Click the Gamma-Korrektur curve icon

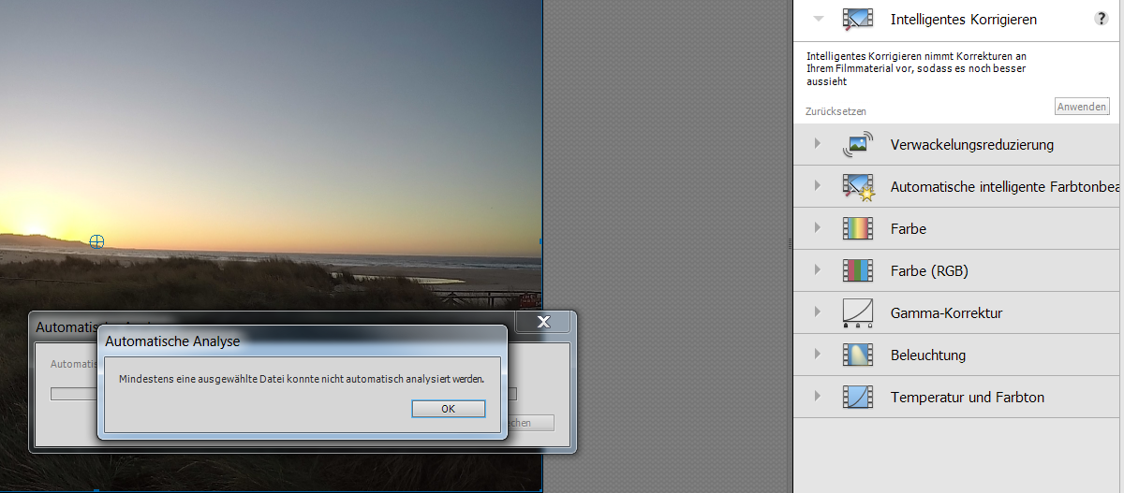(x=858, y=313)
